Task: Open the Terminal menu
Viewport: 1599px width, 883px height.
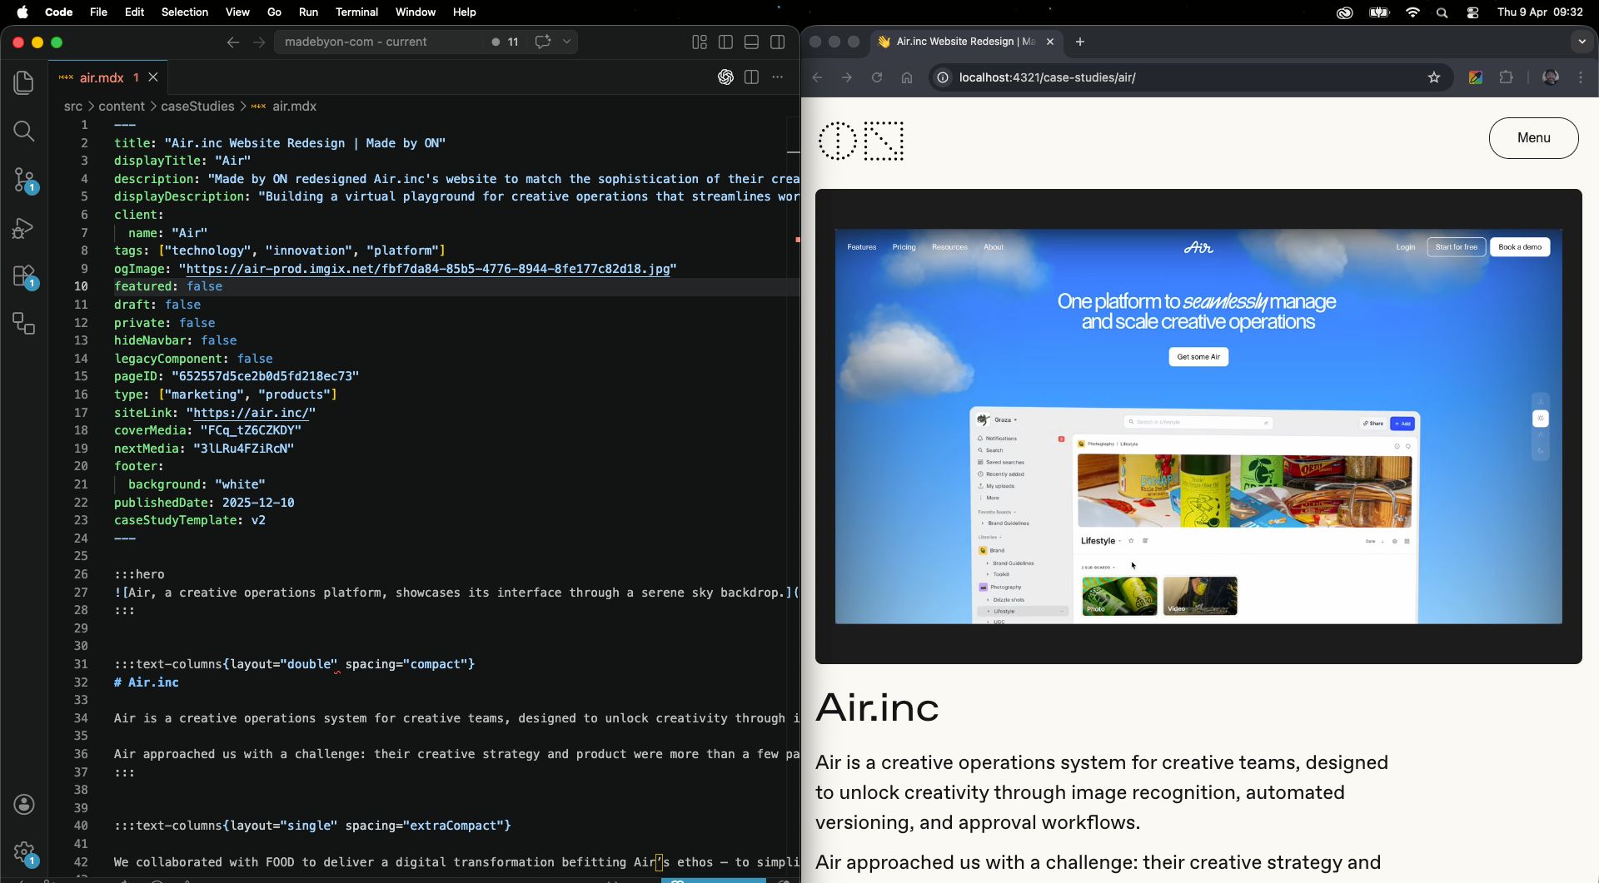Action: point(356,12)
